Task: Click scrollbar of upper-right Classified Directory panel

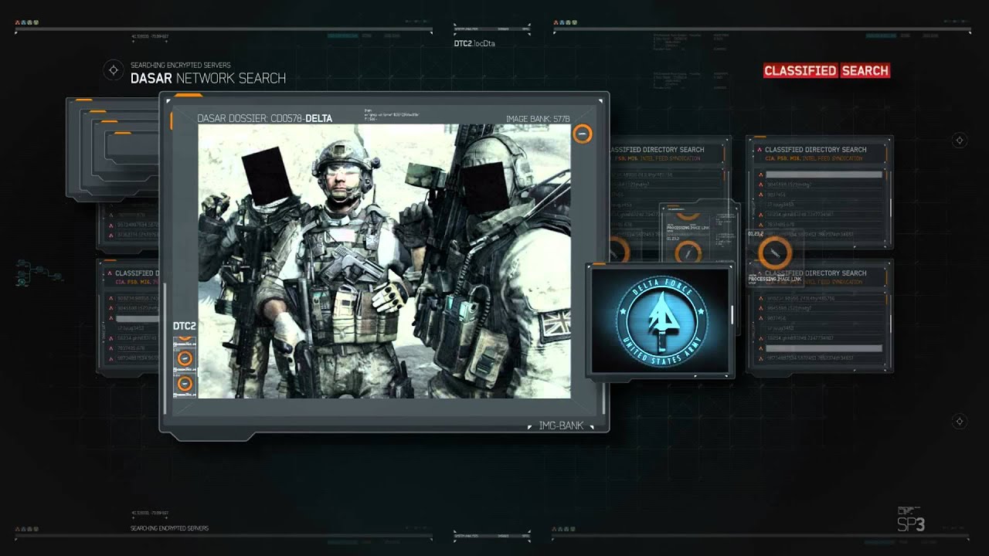Action: 891,208
